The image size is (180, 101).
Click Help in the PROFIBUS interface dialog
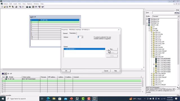click(x=116, y=71)
